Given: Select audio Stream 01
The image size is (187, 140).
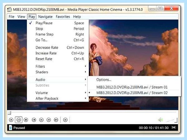Looking at the screenshot, I should 134,87.
